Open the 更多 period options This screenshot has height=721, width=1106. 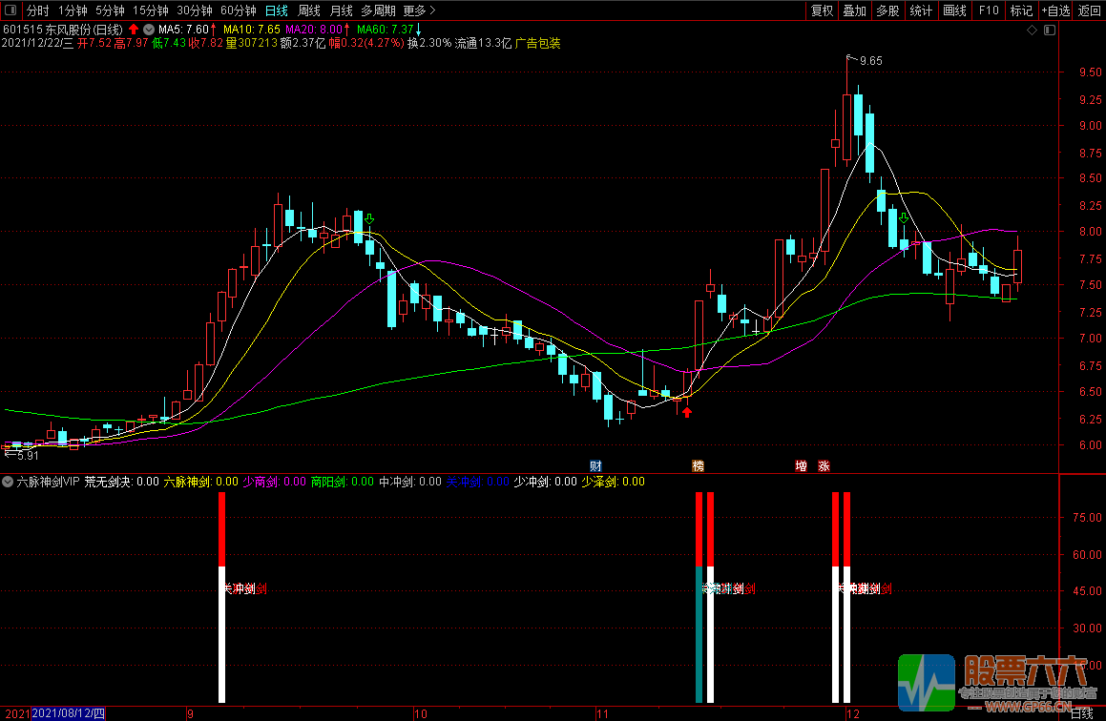pyautogui.click(x=419, y=10)
